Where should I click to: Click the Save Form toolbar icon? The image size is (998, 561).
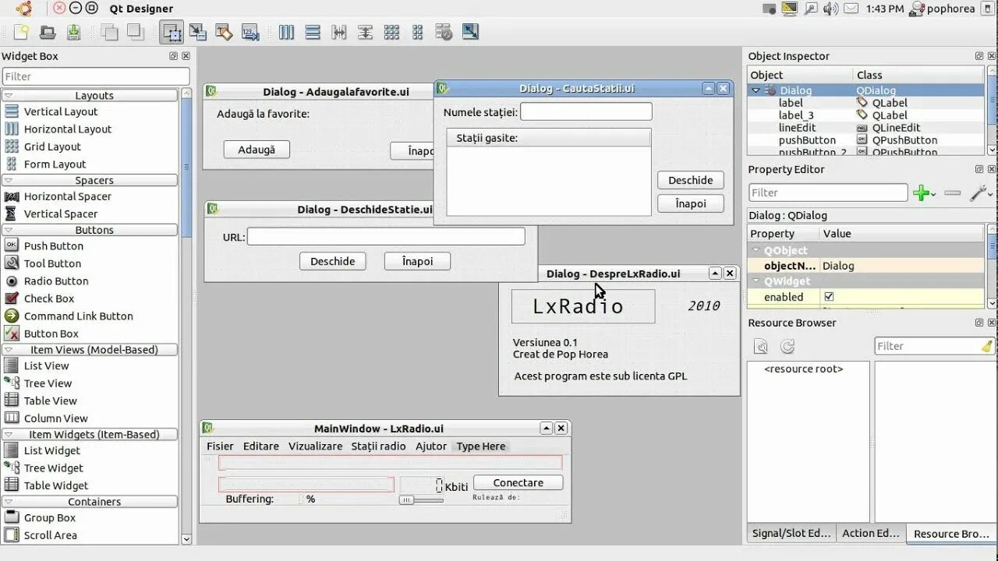[x=73, y=32]
